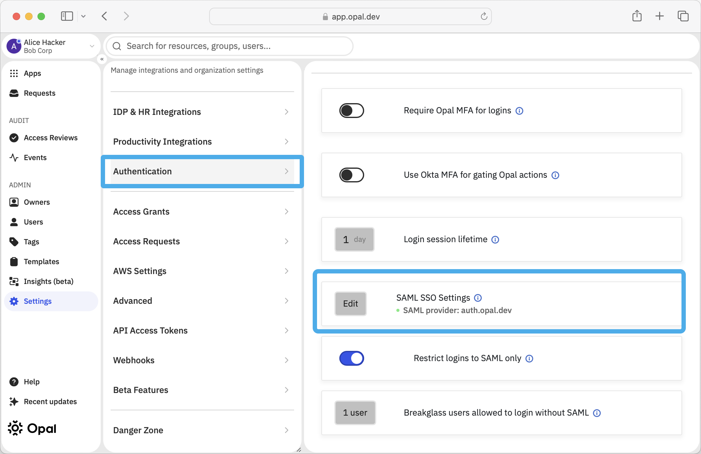Viewport: 701px width, 454px height.
Task: Click info icon for Login session lifetime
Action: tap(495, 240)
